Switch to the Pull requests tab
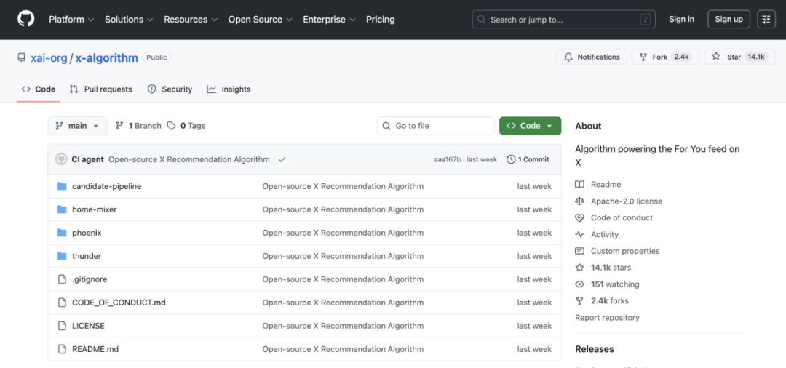This screenshot has width=786, height=368. 100,89
